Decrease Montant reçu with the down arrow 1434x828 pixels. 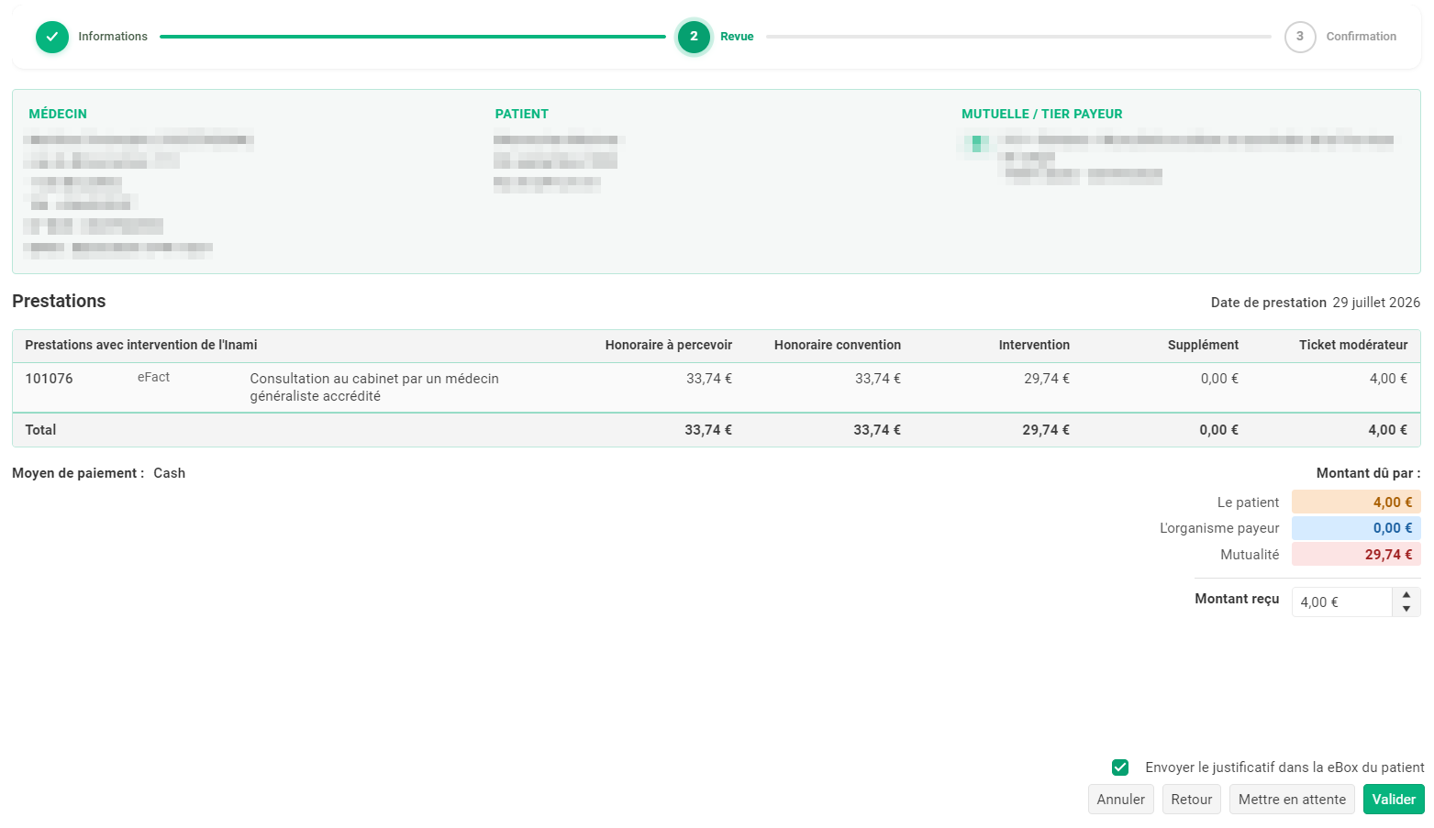pyautogui.click(x=1406, y=609)
